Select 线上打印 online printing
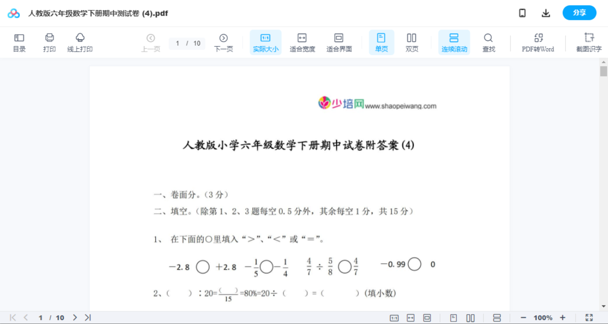608x324 pixels. (x=80, y=42)
